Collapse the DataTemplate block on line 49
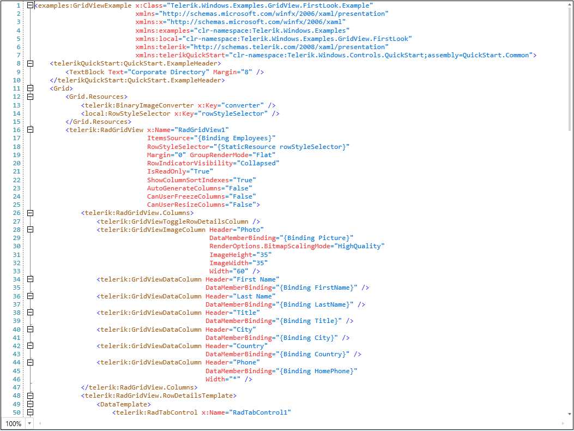The image size is (574, 431). [31, 404]
